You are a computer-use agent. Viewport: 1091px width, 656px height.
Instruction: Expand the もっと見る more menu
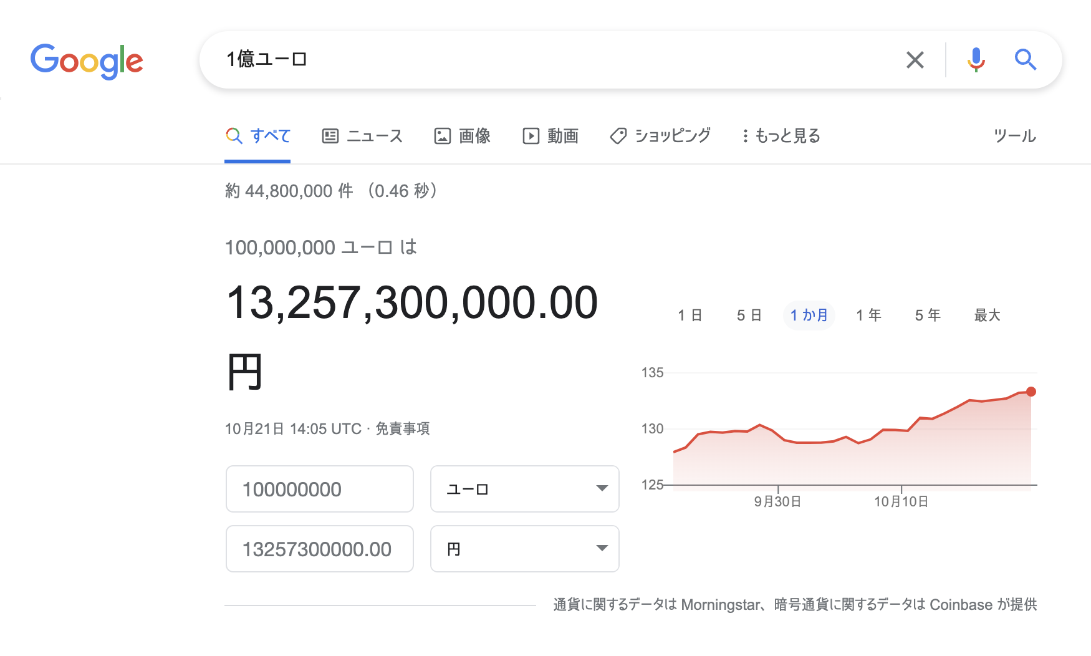(x=781, y=136)
